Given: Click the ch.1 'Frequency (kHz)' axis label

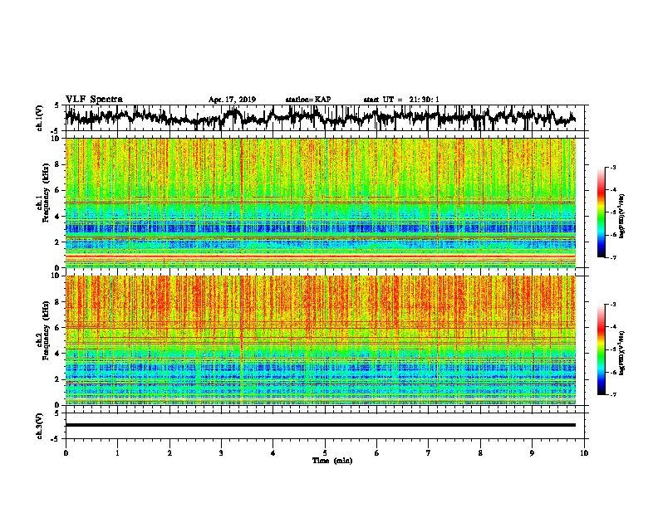Looking at the screenshot, I should pos(46,193).
